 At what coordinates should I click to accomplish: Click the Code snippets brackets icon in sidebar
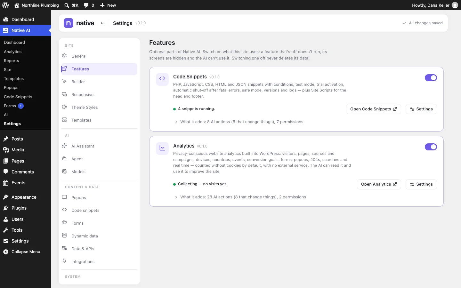click(64, 210)
